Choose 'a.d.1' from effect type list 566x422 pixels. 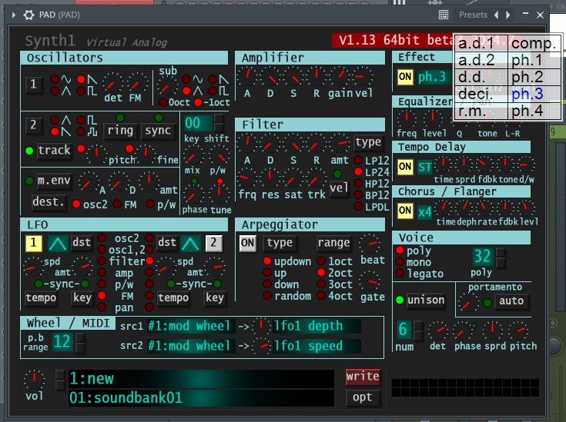point(481,43)
